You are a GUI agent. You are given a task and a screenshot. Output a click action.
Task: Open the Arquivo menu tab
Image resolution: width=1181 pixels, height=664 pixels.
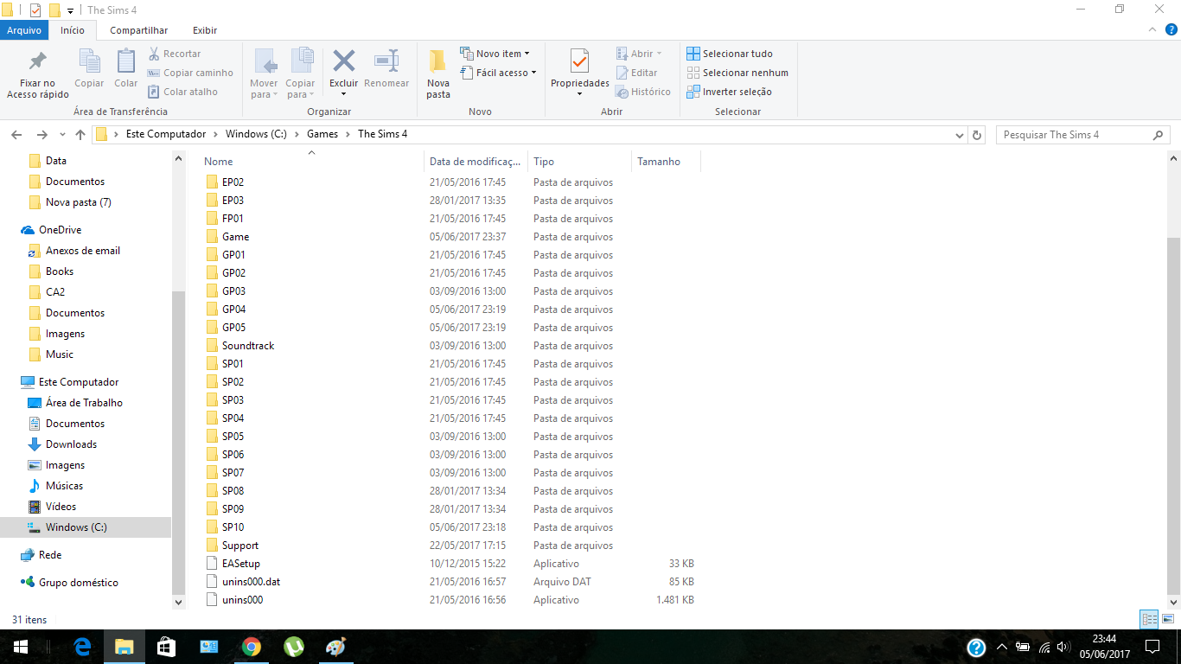[x=24, y=30]
